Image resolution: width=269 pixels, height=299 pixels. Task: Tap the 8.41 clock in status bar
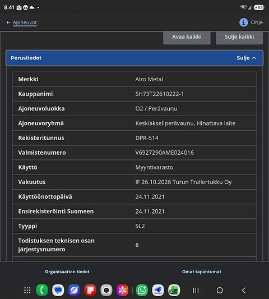9,7
